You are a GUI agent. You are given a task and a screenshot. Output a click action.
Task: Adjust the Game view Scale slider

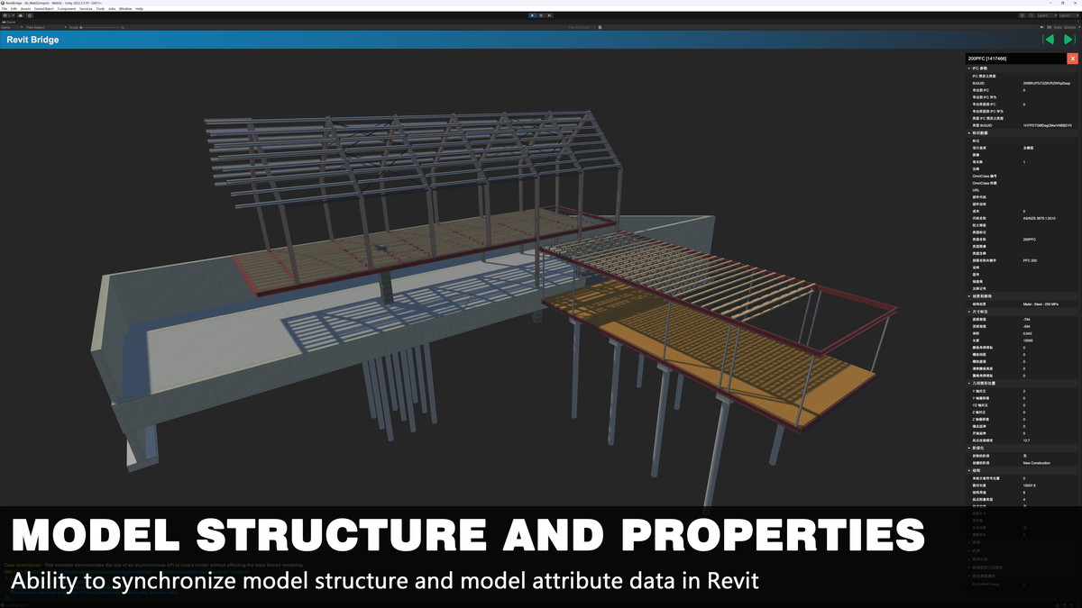[100, 27]
